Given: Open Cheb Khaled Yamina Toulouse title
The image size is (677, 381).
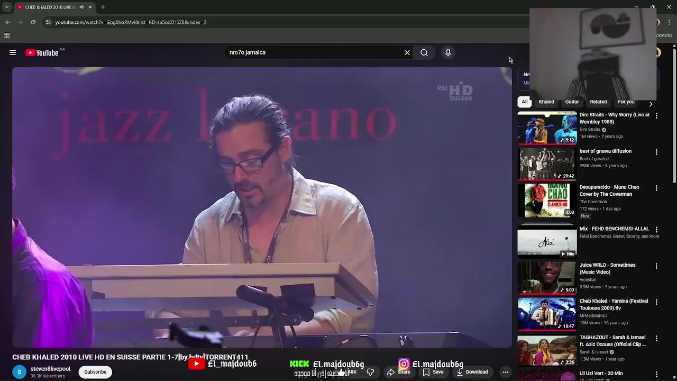Looking at the screenshot, I should tap(614, 304).
